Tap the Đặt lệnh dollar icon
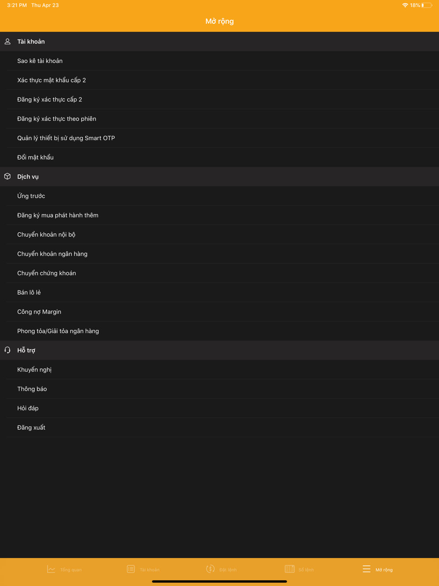Screen dimensions: 439x586 (x=210, y=569)
